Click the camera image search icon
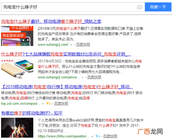Image resolution: width=172 pixels, height=139 pixels. (x=140, y=7)
